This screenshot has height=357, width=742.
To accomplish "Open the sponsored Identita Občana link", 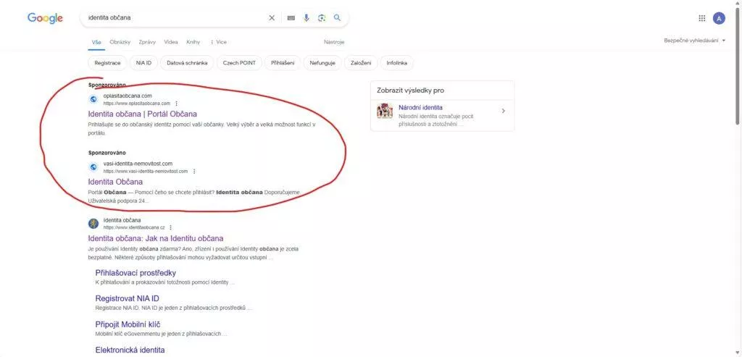I will (x=115, y=182).
